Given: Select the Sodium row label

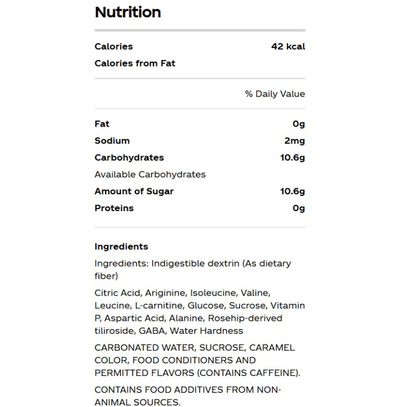Looking at the screenshot, I should [x=112, y=140].
